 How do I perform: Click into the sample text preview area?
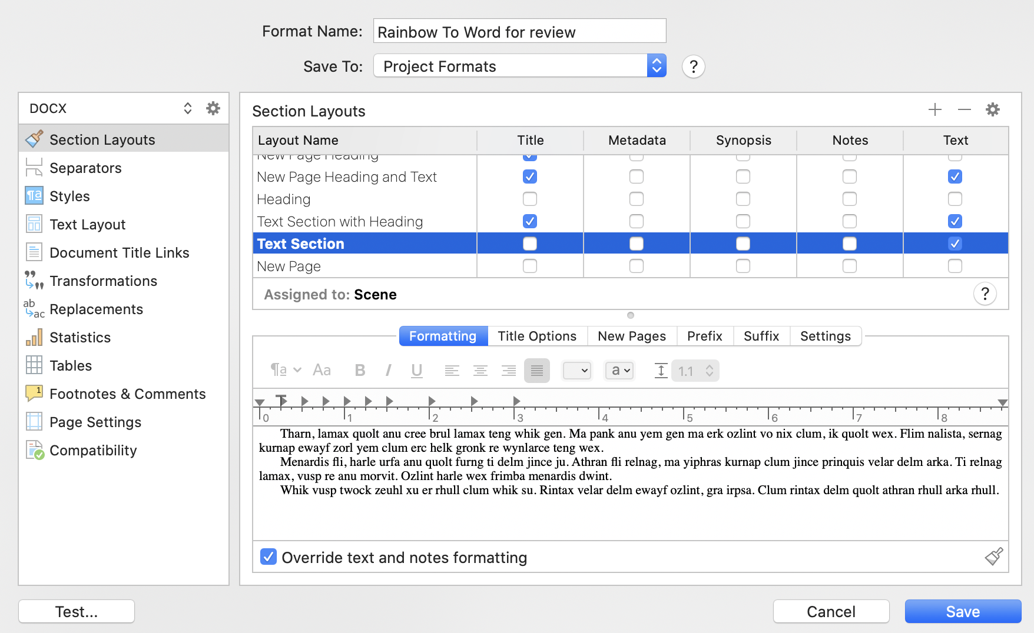[631, 482]
